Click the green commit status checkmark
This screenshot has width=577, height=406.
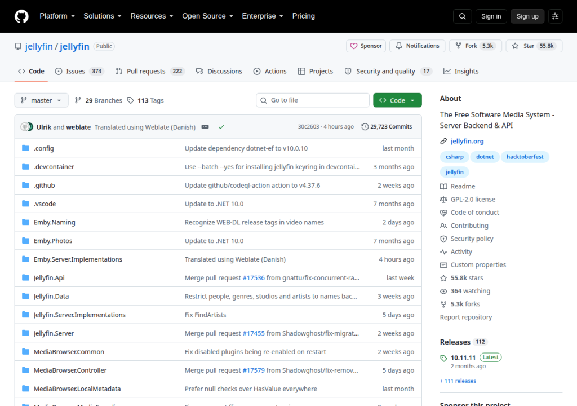pyautogui.click(x=221, y=127)
